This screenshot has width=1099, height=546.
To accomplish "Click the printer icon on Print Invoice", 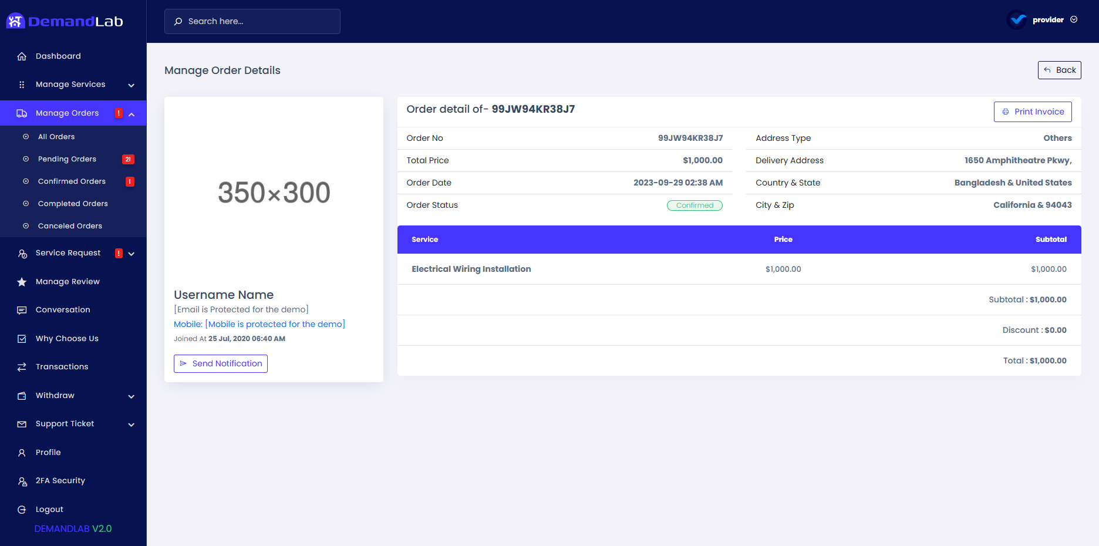I will [1005, 112].
